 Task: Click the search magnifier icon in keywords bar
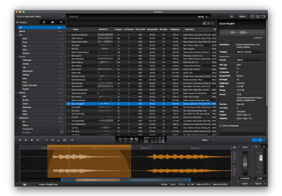pos(207,17)
